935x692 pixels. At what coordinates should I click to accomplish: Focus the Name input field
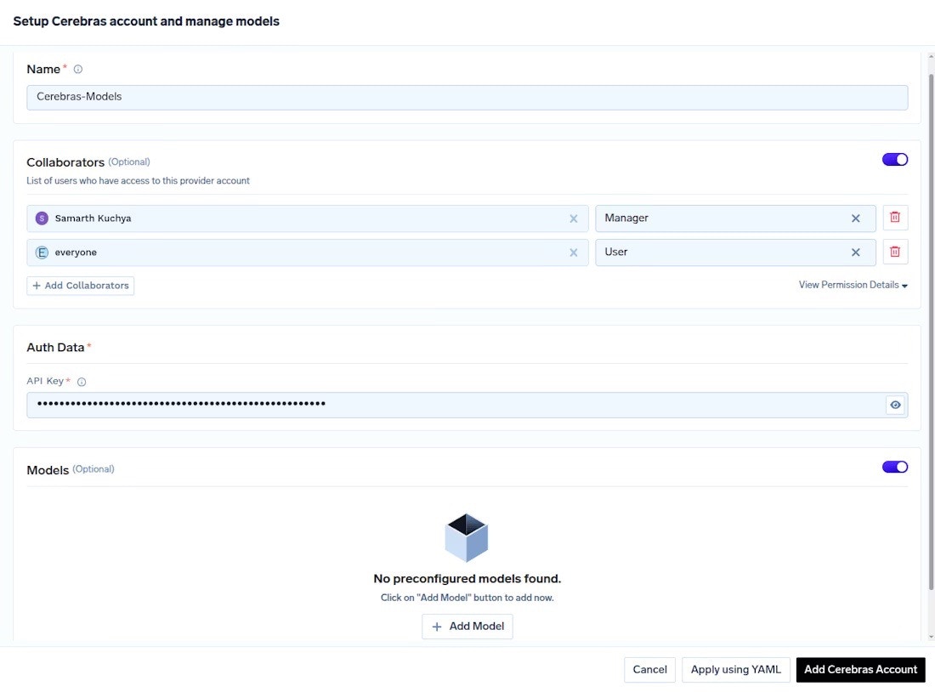tap(467, 97)
